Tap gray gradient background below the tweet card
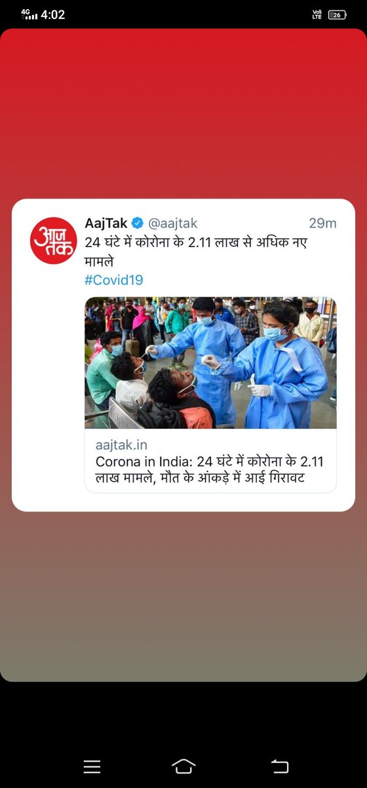Screen dimensions: 367x788 (x=183, y=596)
